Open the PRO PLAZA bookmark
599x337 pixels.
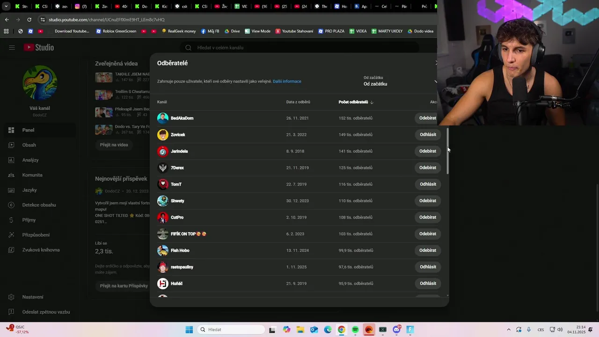pos(331,31)
